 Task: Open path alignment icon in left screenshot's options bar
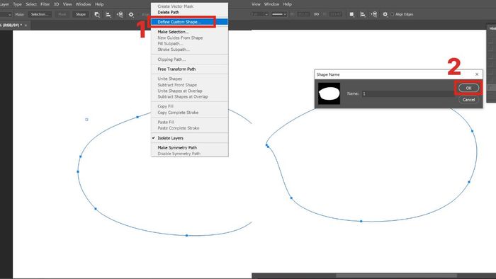108,15
